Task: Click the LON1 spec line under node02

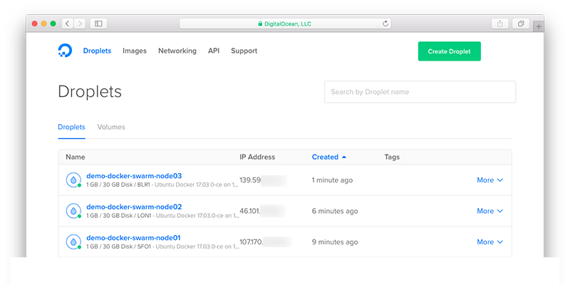Action: [x=162, y=216]
